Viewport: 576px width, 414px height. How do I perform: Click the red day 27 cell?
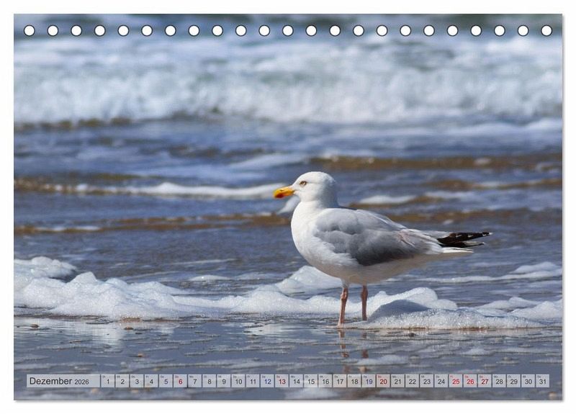pos(485,381)
